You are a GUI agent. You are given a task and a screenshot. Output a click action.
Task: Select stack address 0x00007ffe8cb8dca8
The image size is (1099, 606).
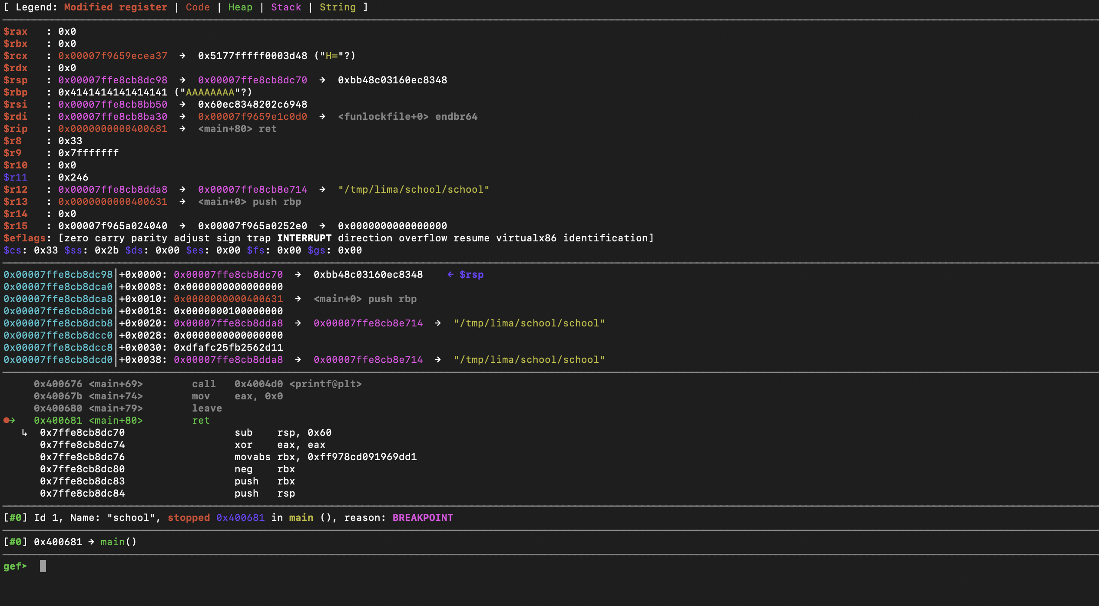pos(58,299)
